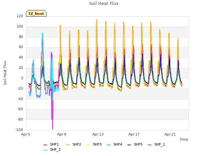Click the cyan SHF_2 peak near 88
208x156 pixels.
click(43, 33)
